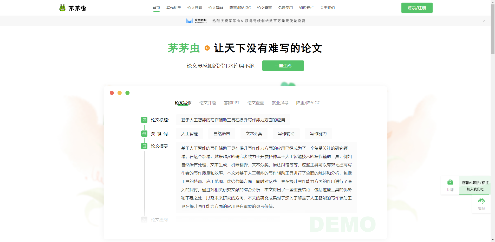Click the green dot in demo window

pyautogui.click(x=127, y=93)
